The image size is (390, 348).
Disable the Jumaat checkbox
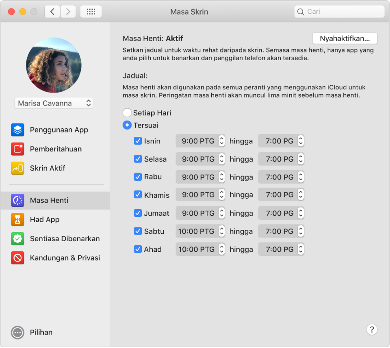(138, 213)
